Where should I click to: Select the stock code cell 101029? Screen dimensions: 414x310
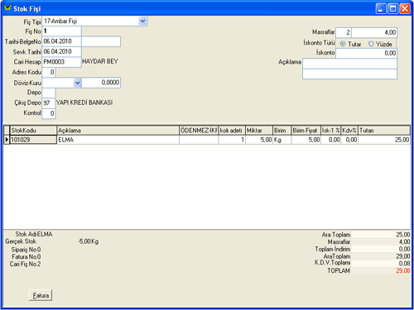(33, 140)
